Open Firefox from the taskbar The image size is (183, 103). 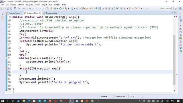click(x=50, y=101)
